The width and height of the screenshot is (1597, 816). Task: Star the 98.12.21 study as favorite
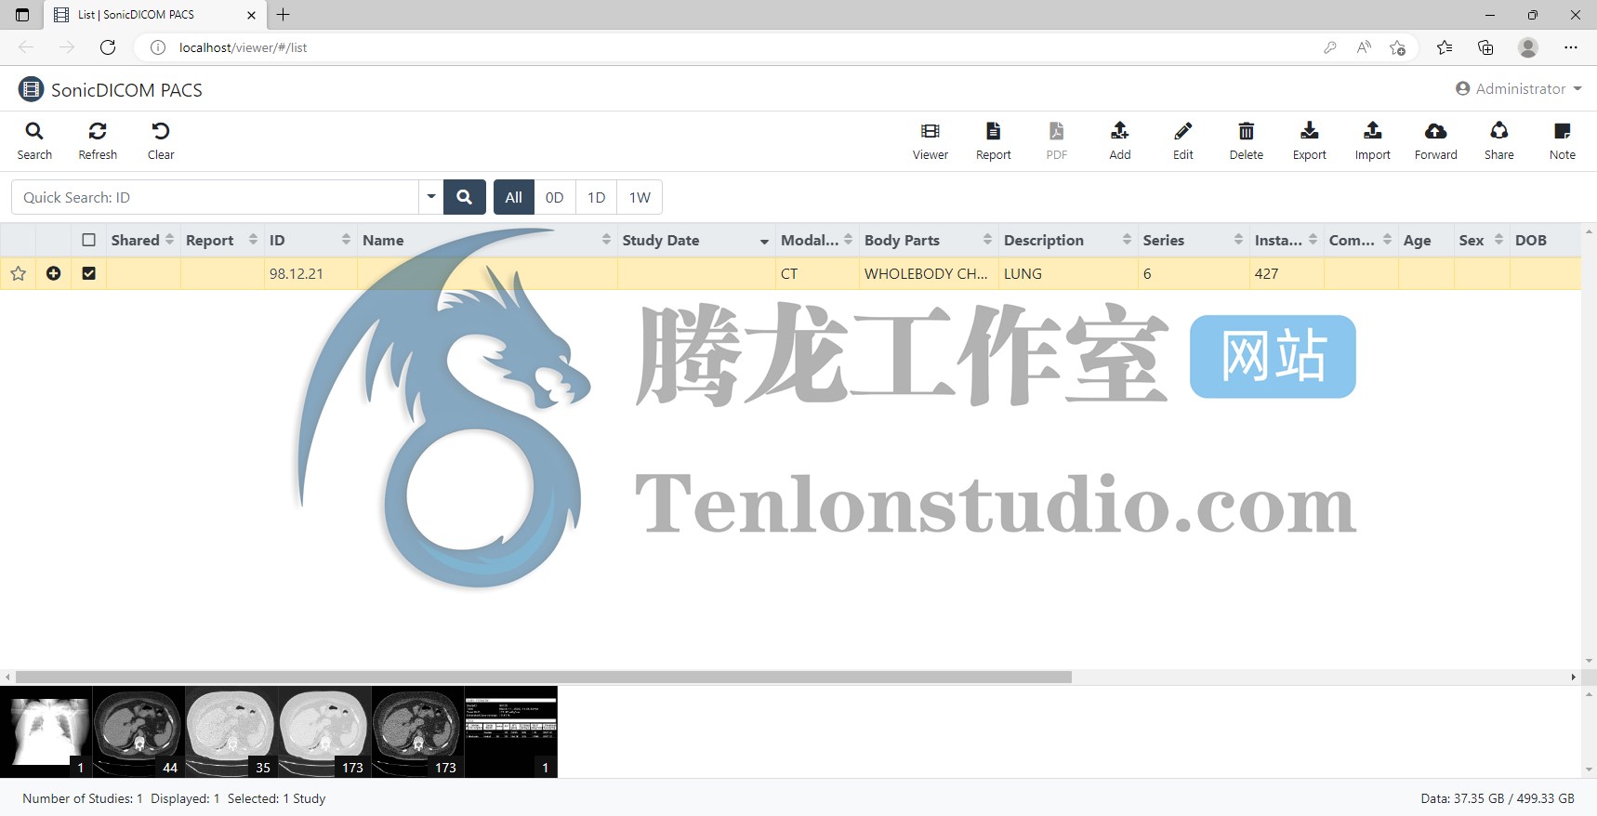(x=18, y=273)
